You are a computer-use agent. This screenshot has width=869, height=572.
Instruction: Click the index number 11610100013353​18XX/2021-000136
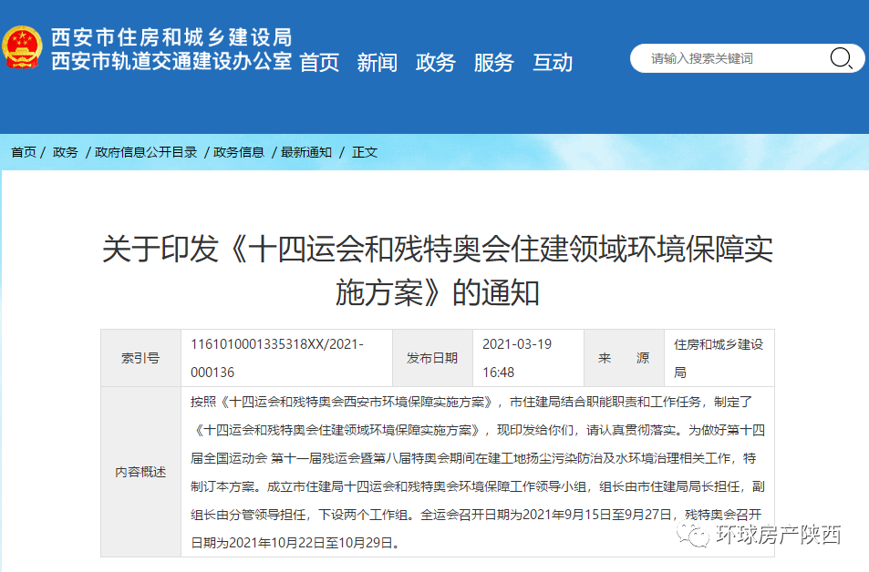click(277, 358)
